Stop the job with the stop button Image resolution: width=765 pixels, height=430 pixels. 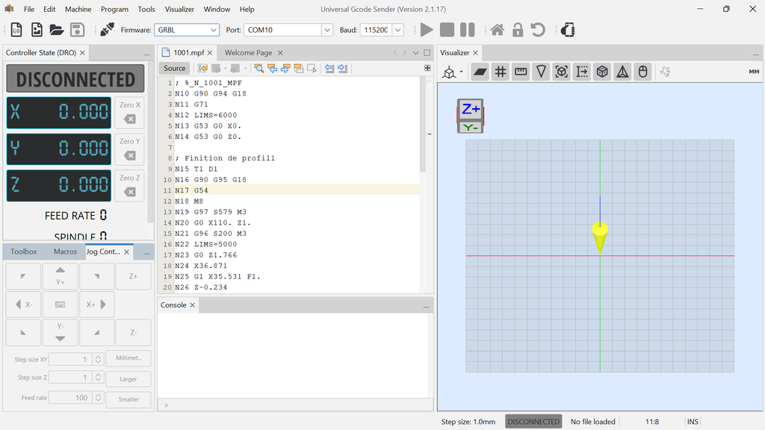[447, 30]
